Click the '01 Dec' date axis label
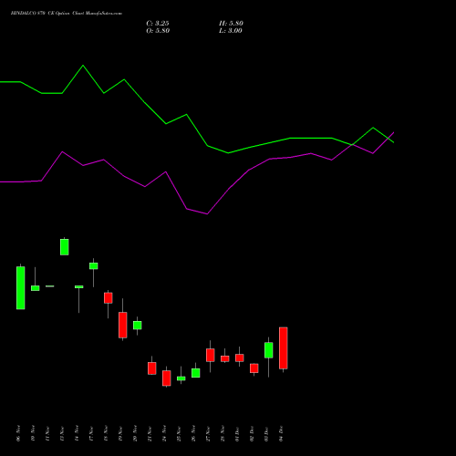Viewport: 456px width, 456px height. click(x=237, y=433)
